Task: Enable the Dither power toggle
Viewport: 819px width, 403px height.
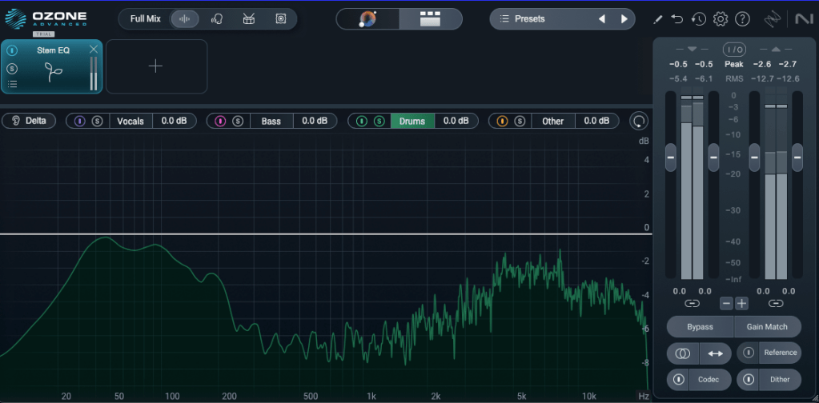Action: (x=747, y=379)
